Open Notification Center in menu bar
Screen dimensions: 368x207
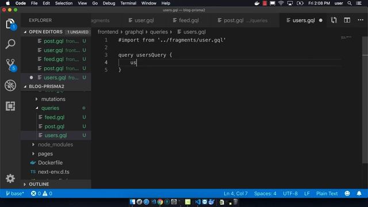click(x=359, y=3)
